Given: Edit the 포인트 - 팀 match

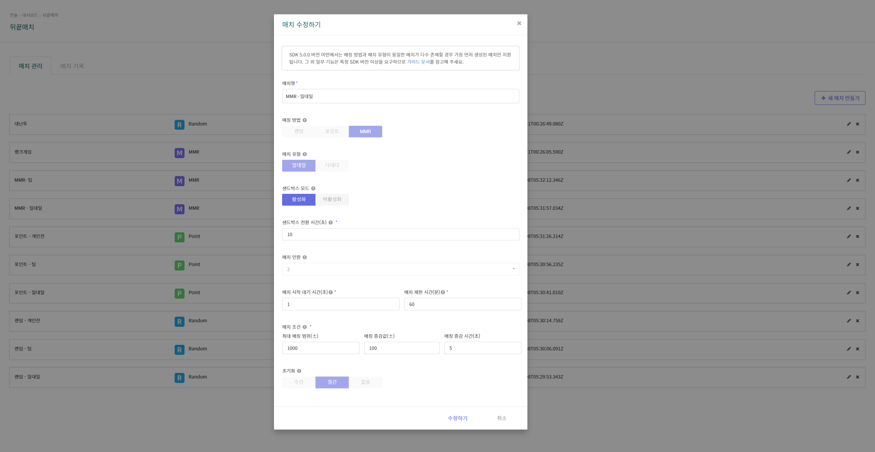Looking at the screenshot, I should (x=849, y=264).
